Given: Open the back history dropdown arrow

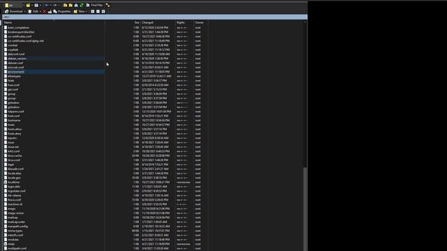Looking at the screenshot, I should tap(51, 5).
